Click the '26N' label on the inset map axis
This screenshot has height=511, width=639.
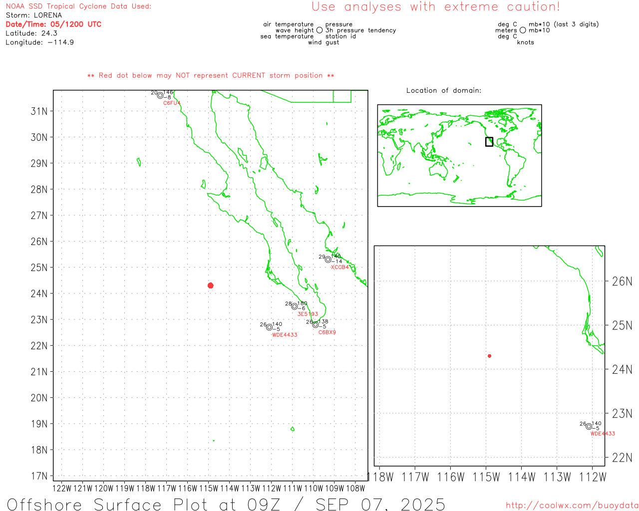tap(622, 281)
